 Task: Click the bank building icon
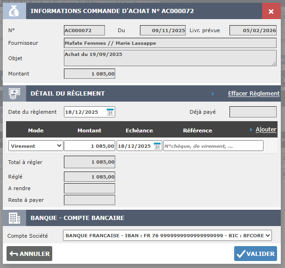pos(14,218)
